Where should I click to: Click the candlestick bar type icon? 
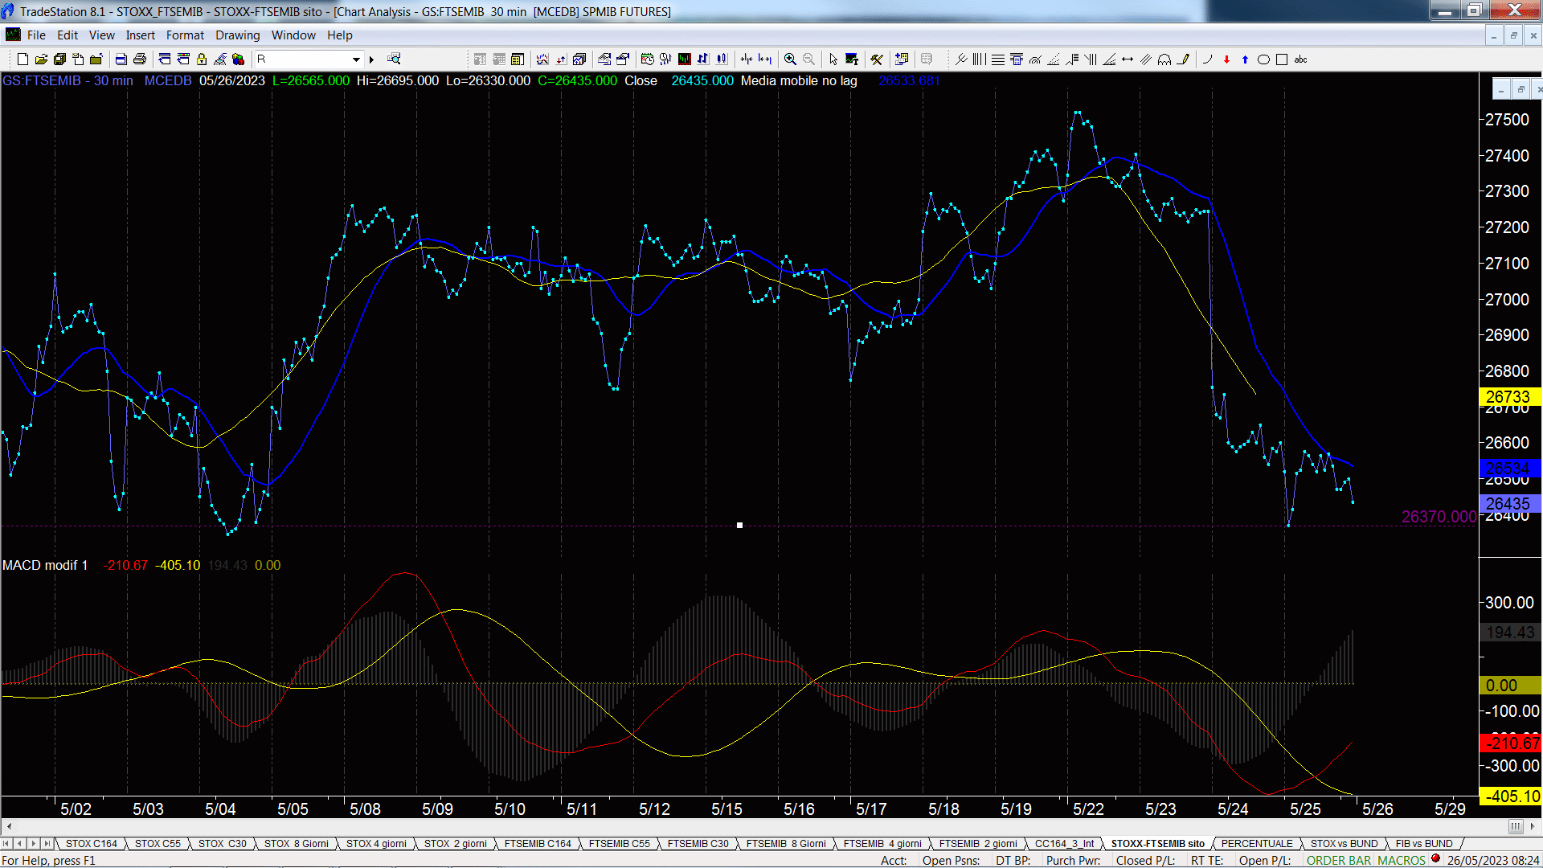coord(722,59)
